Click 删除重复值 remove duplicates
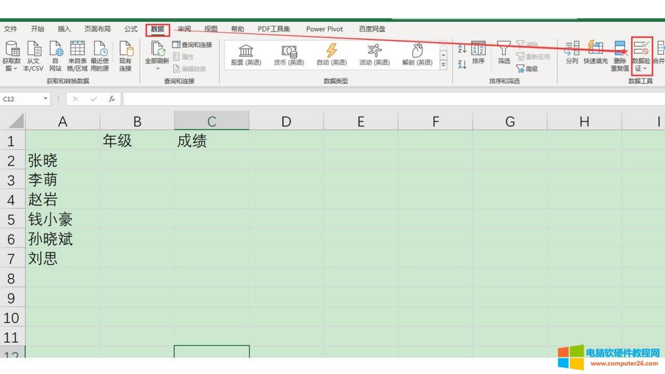 click(620, 53)
